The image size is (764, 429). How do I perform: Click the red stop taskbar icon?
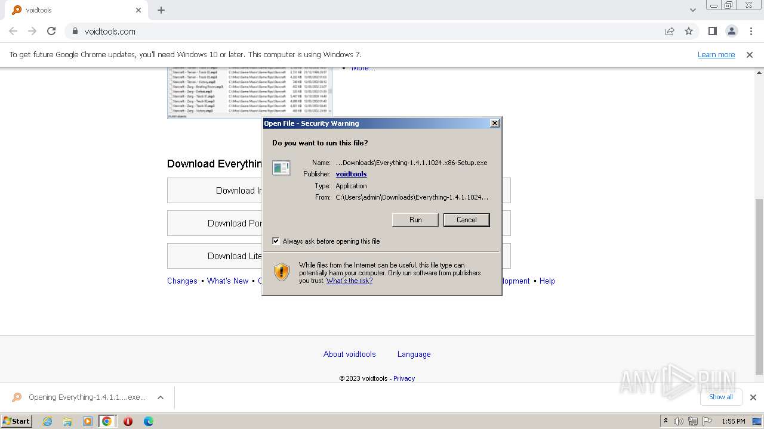(x=128, y=421)
